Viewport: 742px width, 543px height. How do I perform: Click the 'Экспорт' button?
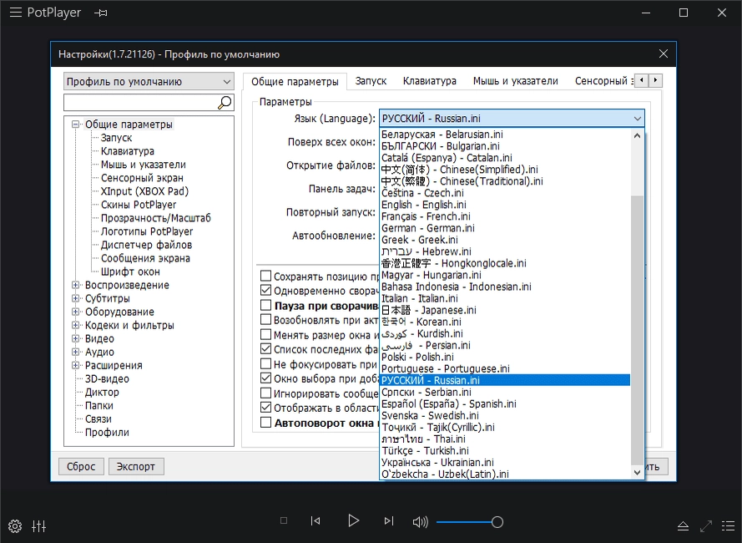point(136,466)
